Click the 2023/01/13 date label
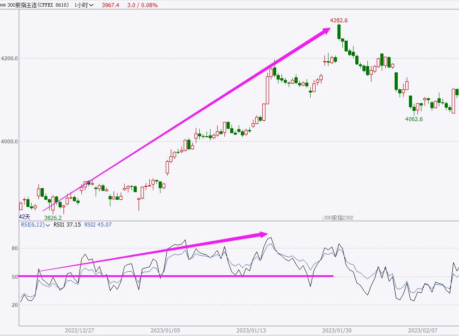The height and width of the screenshot is (336, 459). pos(251,331)
